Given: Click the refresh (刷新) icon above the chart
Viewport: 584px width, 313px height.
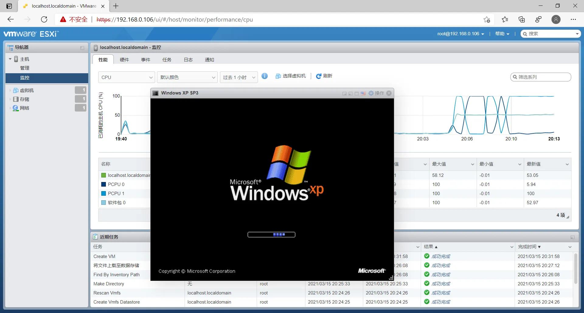Looking at the screenshot, I should tap(318, 76).
